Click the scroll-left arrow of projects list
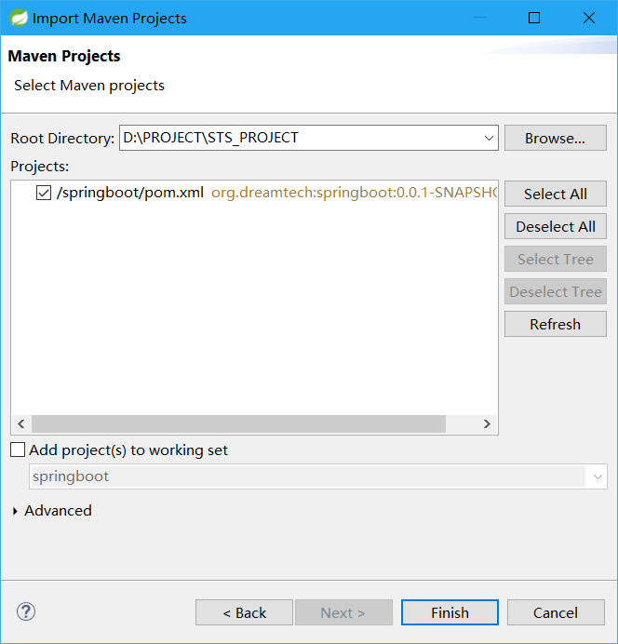Image resolution: width=618 pixels, height=644 pixels. [x=21, y=423]
